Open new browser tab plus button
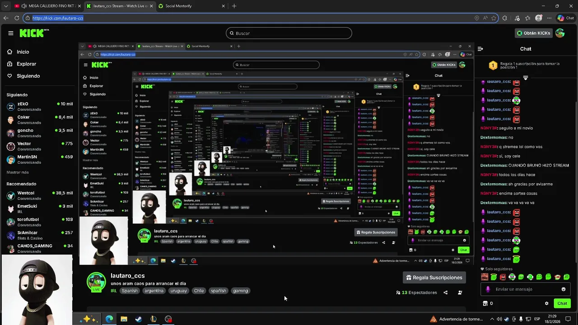 coord(234,6)
